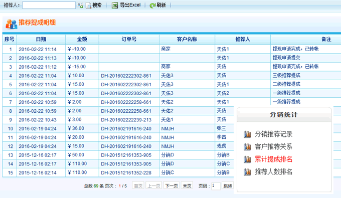Viewport: 341px width, 198px height.
Task: Click referrer 李四 in row 11
Action: click(221, 137)
